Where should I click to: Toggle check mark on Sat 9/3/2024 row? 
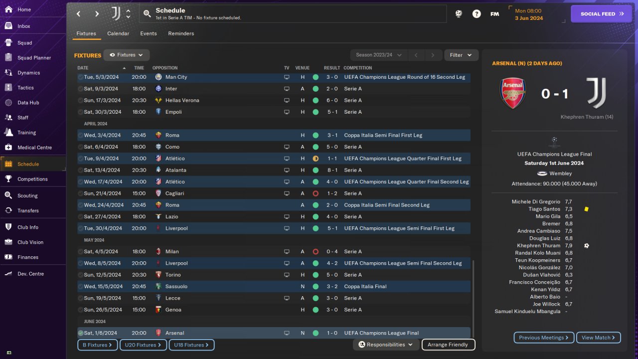click(81, 89)
